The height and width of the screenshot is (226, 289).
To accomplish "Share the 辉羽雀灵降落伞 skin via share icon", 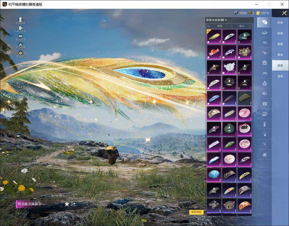I will pos(73,204).
